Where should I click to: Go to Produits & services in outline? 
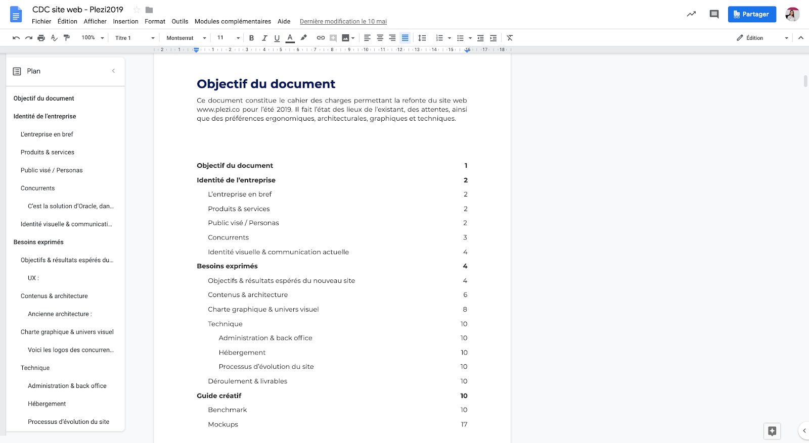tap(48, 152)
